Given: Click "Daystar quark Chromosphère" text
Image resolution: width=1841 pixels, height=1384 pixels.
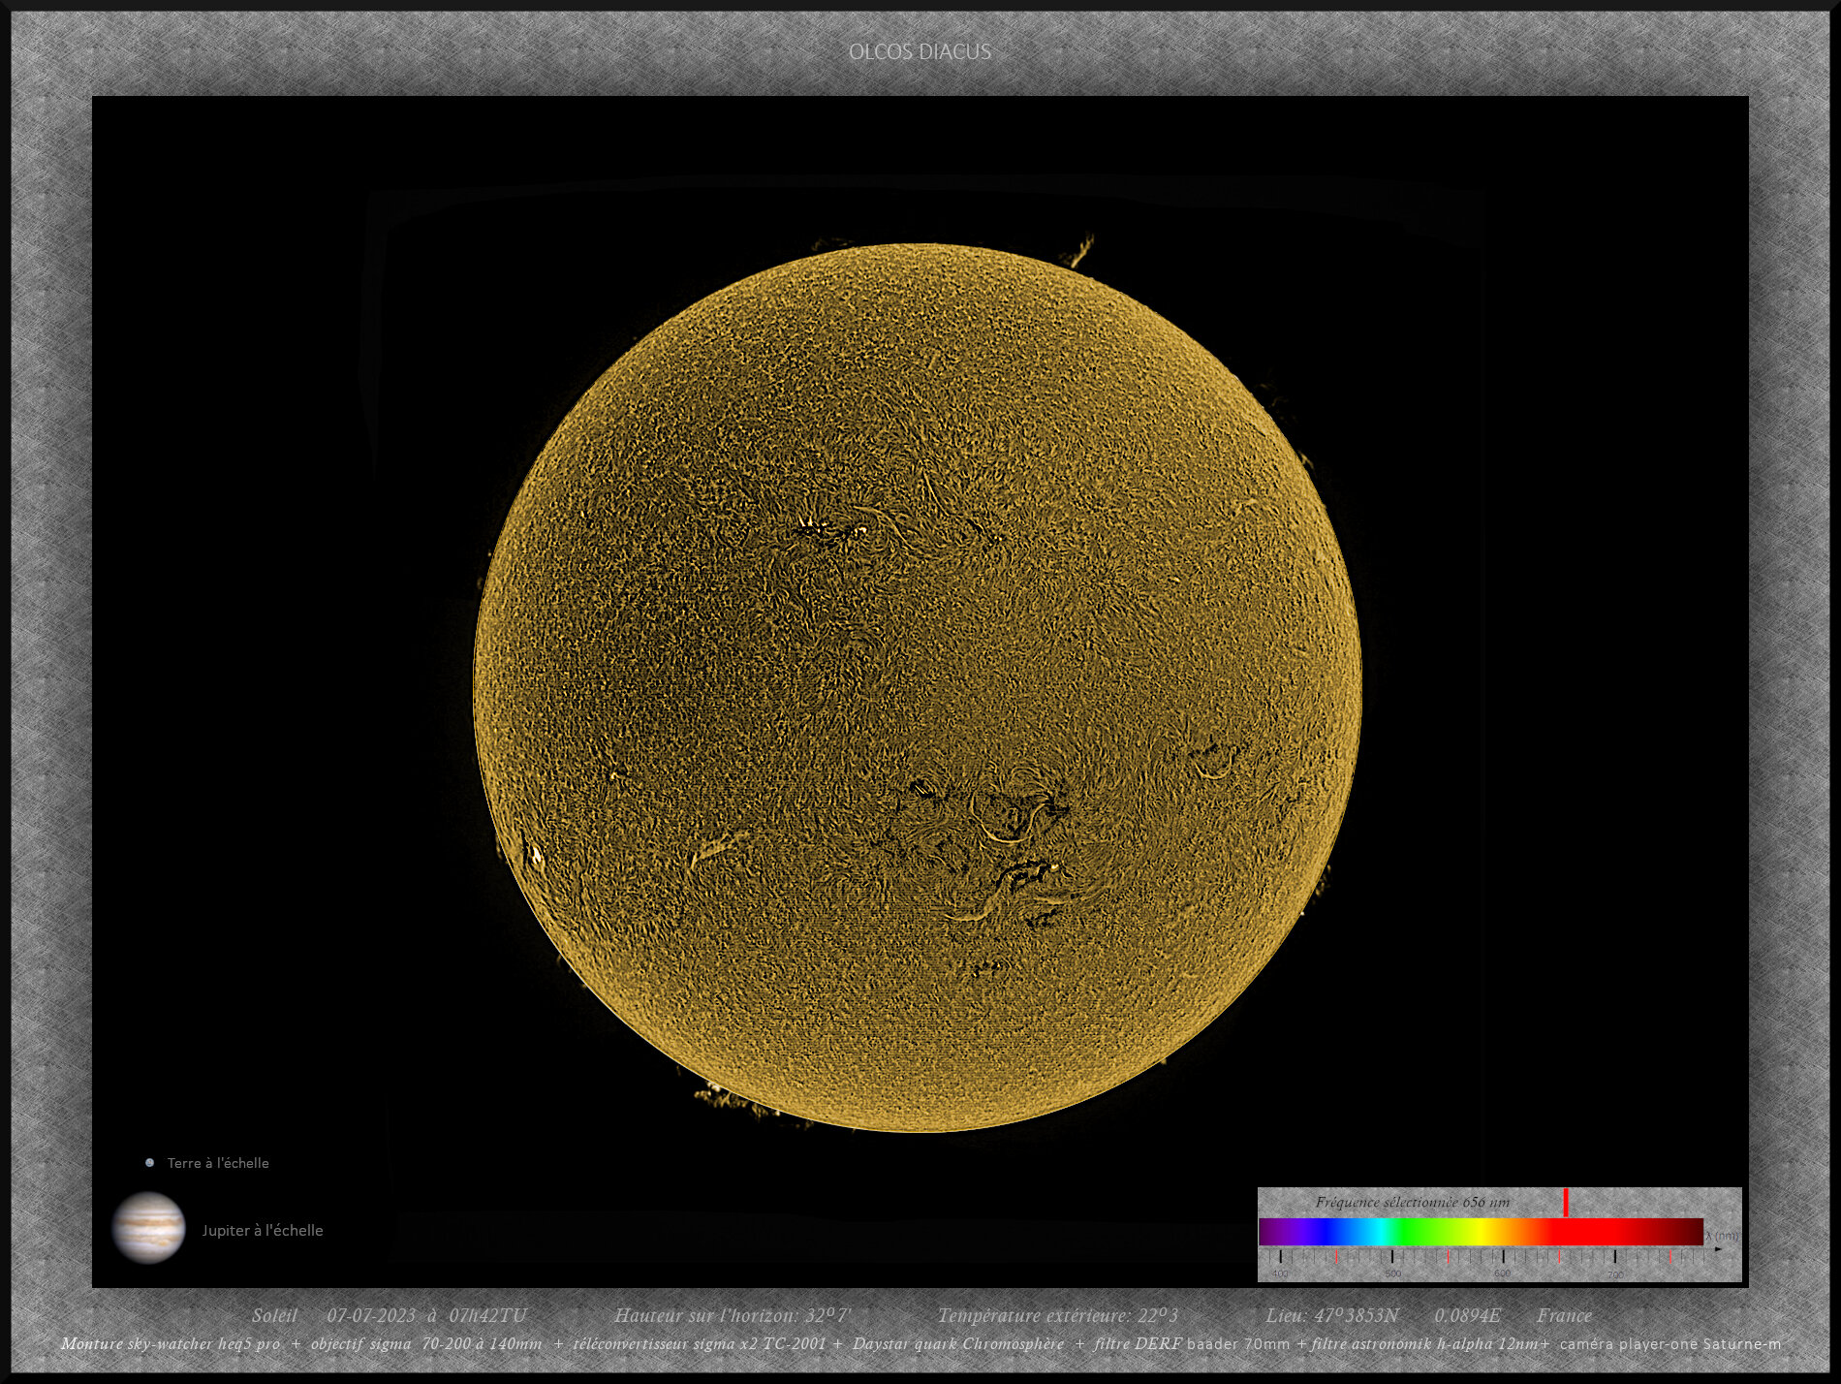Looking at the screenshot, I should point(958,1343).
